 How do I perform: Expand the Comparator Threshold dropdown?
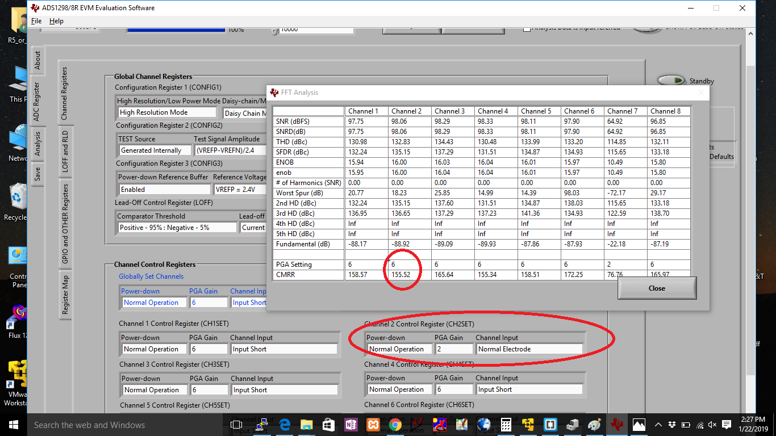coord(177,228)
